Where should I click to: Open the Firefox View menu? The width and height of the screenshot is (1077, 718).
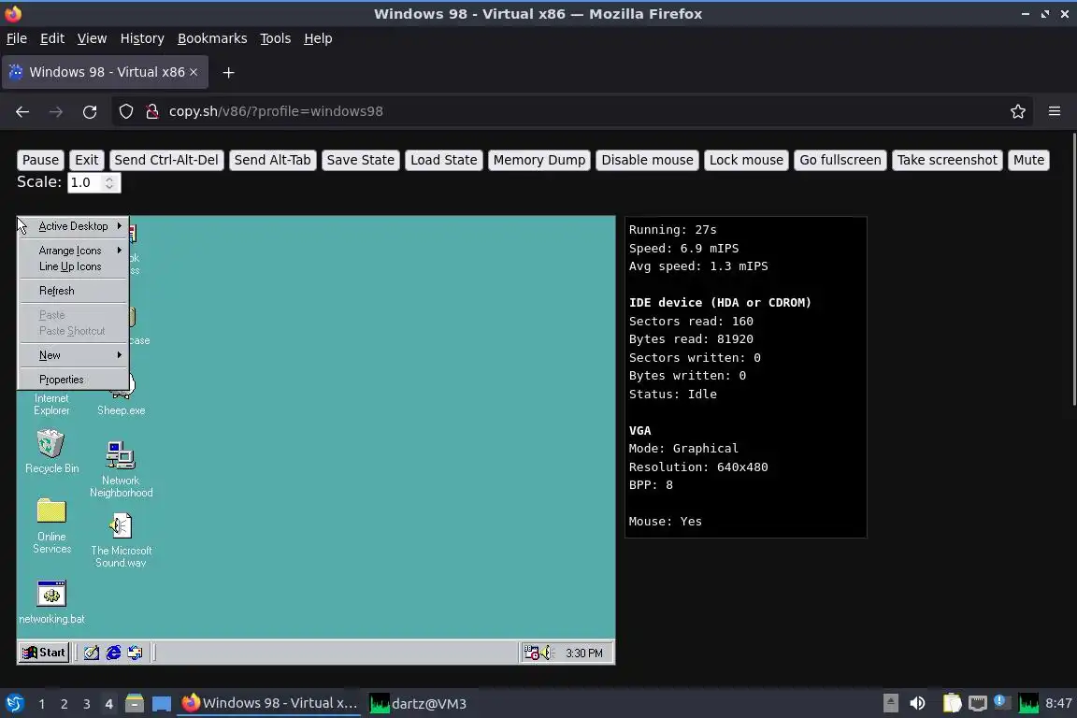92,38
